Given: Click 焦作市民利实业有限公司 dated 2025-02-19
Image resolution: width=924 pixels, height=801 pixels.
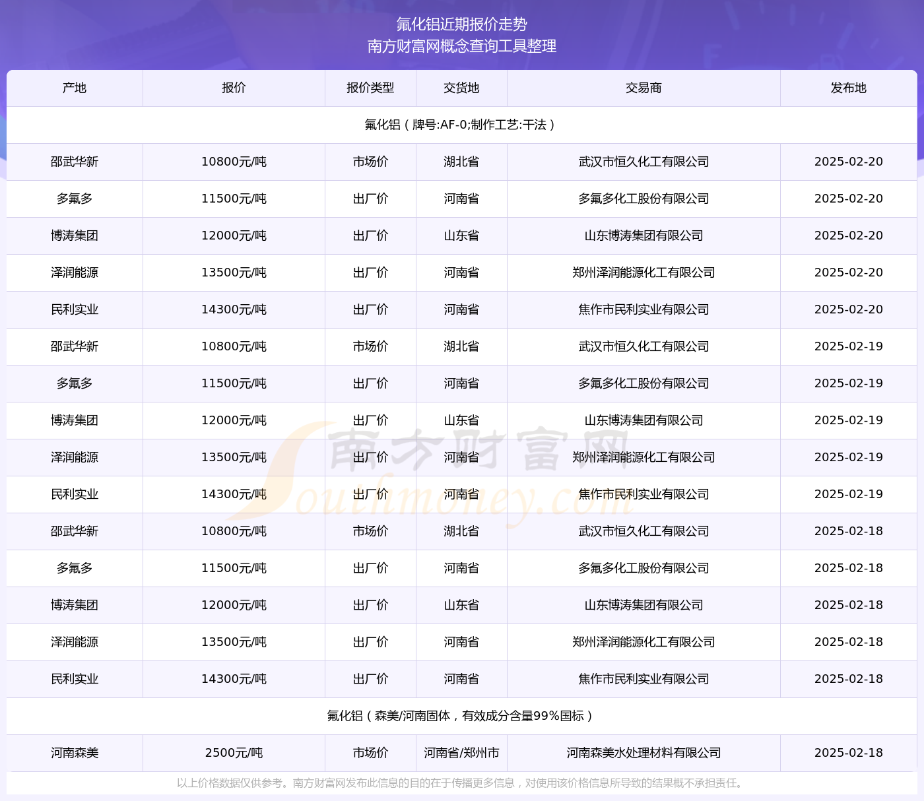Looking at the screenshot, I should tap(643, 494).
